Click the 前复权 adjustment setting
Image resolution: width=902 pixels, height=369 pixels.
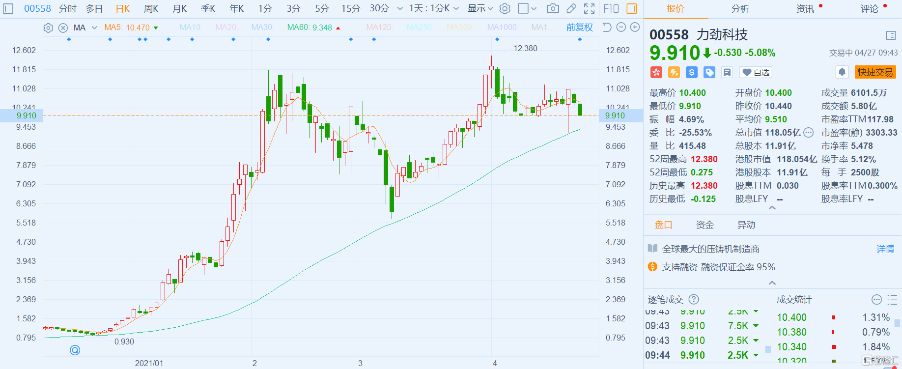coord(579,28)
